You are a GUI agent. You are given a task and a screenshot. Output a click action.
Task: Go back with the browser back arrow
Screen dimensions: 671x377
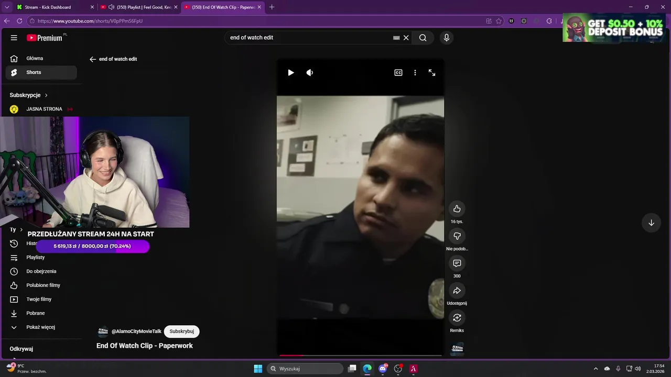click(x=7, y=21)
